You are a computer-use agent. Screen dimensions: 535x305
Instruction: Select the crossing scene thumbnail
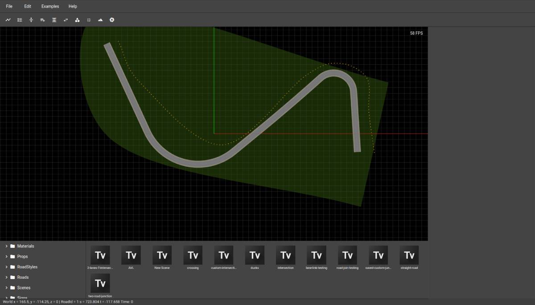point(193,255)
